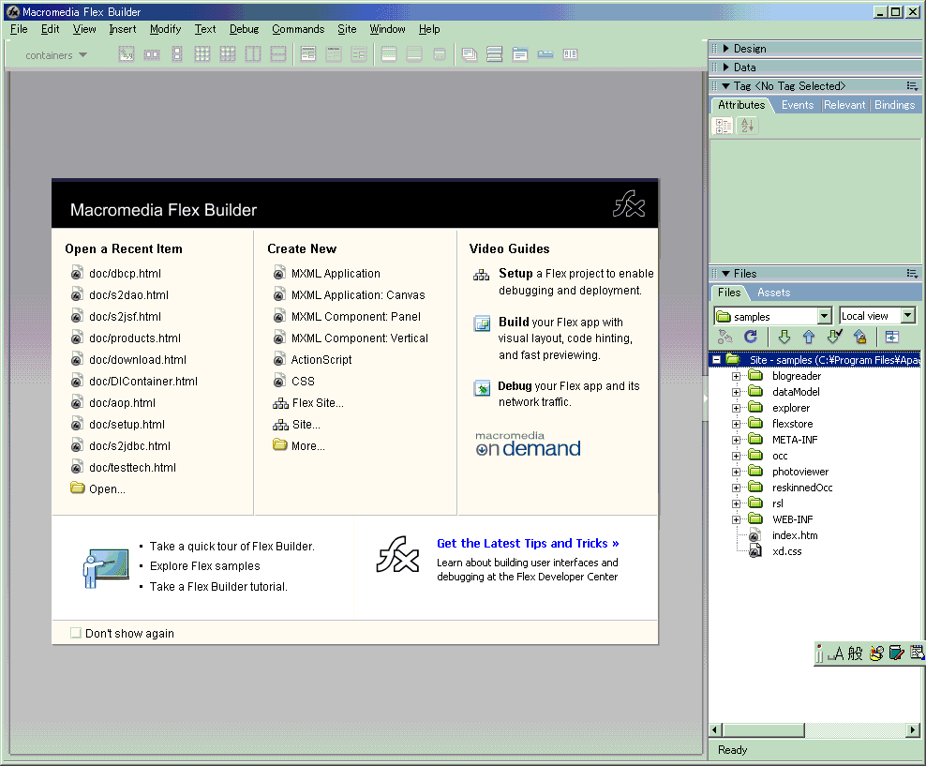The image size is (926, 766).
Task: Insert Form container icon in toolbar
Action: [308, 54]
